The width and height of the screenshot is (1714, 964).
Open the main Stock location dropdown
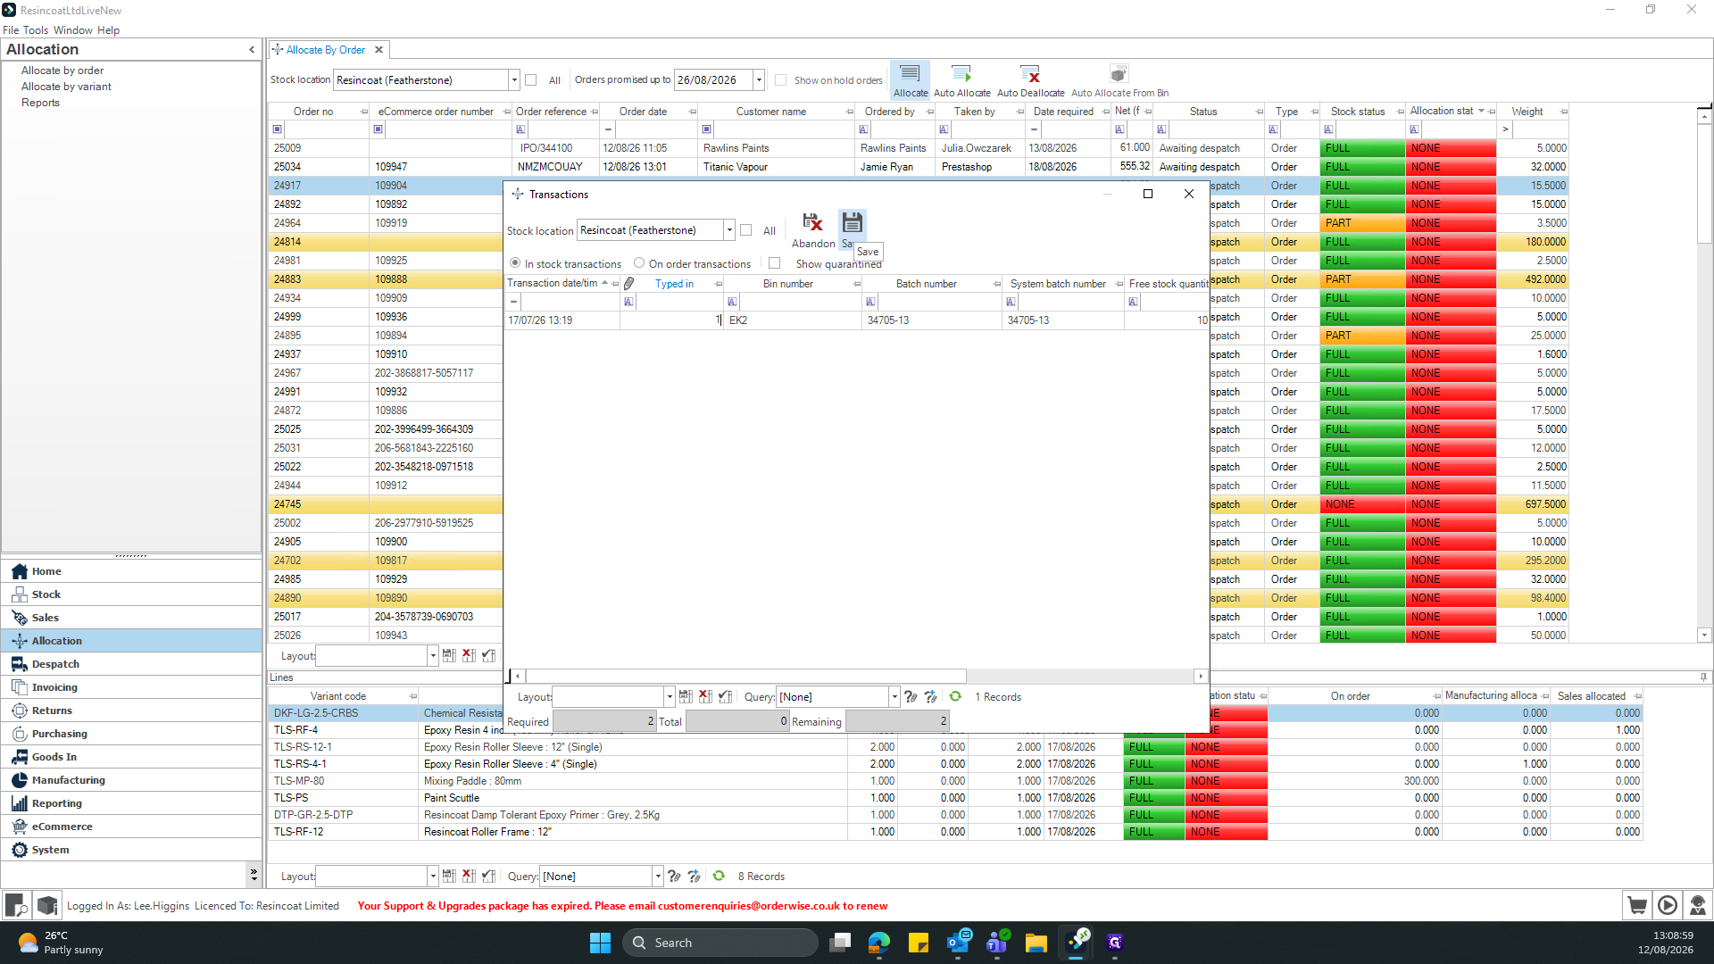pyautogui.click(x=514, y=79)
